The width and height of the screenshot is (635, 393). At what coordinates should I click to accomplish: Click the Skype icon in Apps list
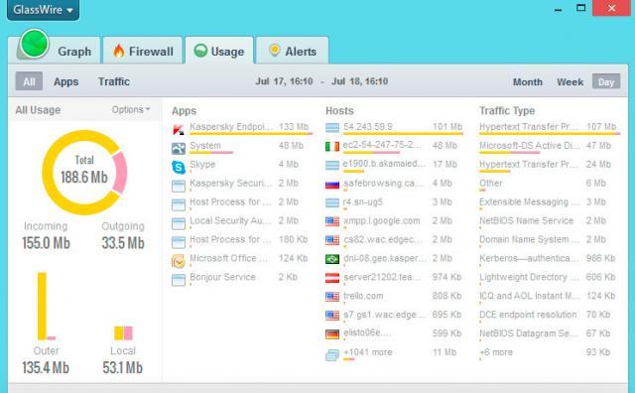pos(179,167)
